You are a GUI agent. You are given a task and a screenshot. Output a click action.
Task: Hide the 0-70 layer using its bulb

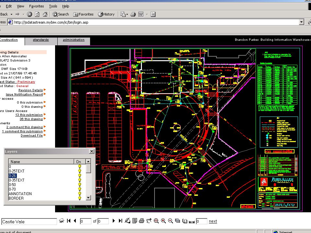tap(80, 189)
